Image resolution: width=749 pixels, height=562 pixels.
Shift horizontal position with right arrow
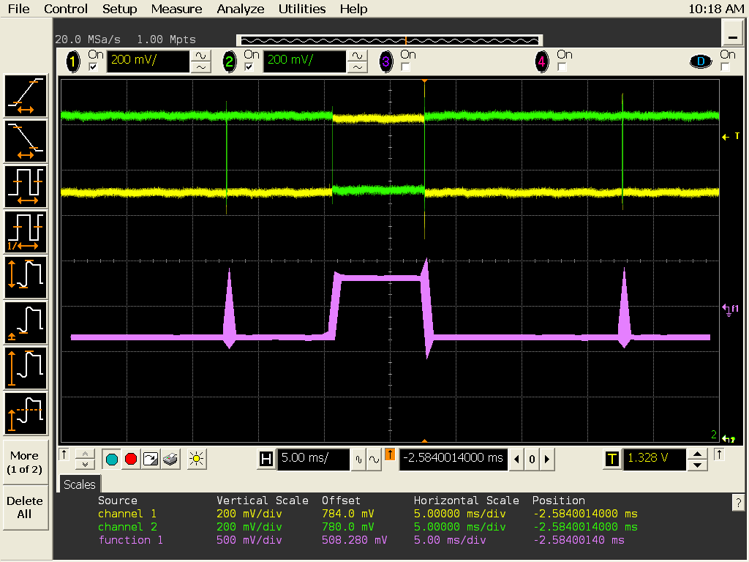tap(547, 460)
